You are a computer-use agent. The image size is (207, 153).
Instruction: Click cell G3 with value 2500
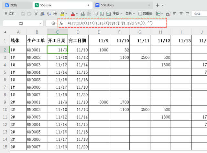140,57
